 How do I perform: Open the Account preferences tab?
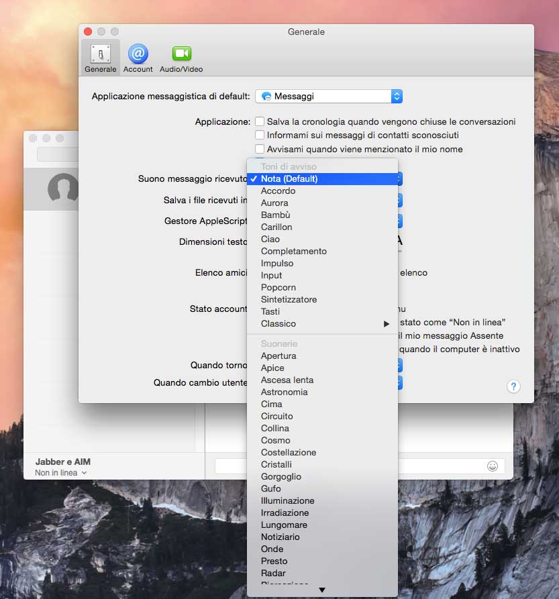click(x=138, y=58)
